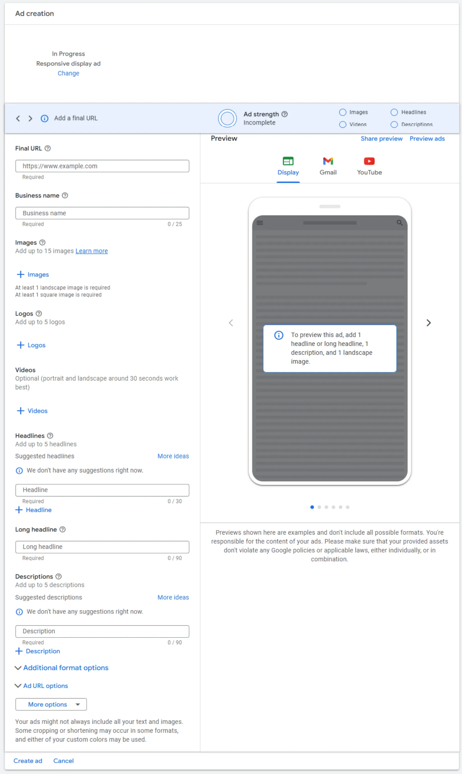Select Descriptions ad strength indicator circle
The height and width of the screenshot is (774, 462).
394,125
